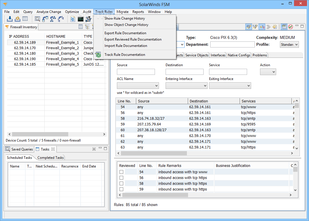Image resolution: width=309 pixels, height=221 pixels.
Task: Open the Migrate menu
Action: tap(122, 12)
